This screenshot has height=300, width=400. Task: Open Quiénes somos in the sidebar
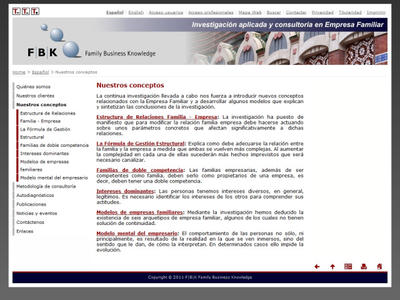coord(34,86)
